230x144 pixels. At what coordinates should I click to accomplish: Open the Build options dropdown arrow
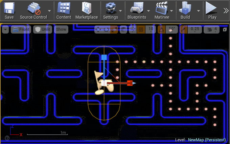coord(199,11)
